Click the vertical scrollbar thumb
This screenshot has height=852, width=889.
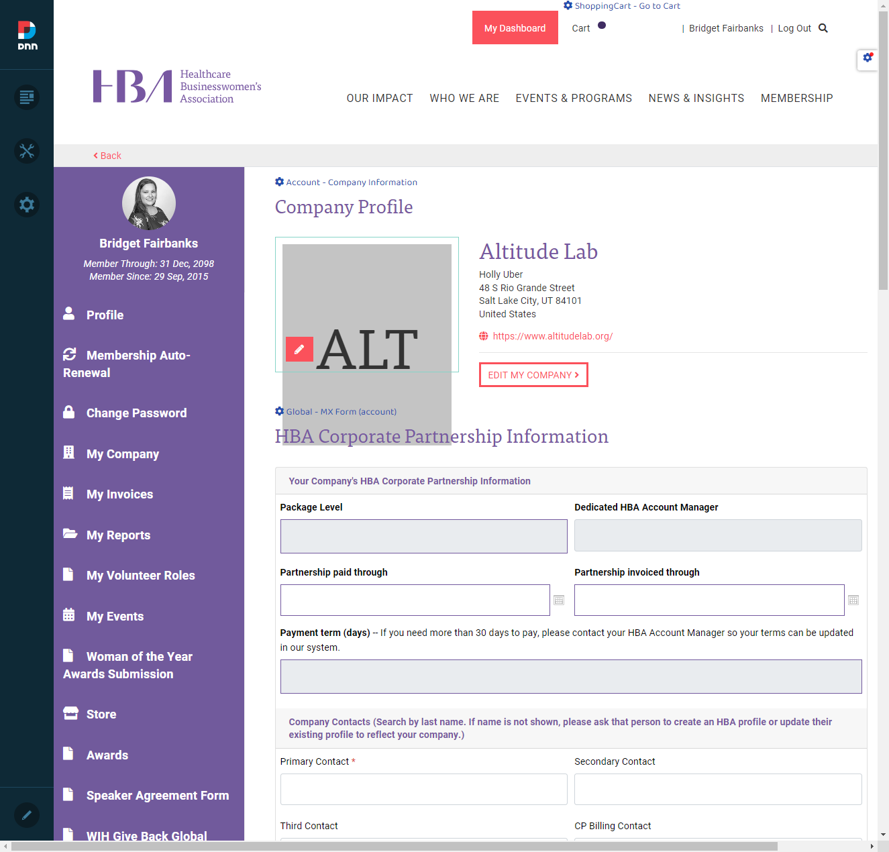883,150
